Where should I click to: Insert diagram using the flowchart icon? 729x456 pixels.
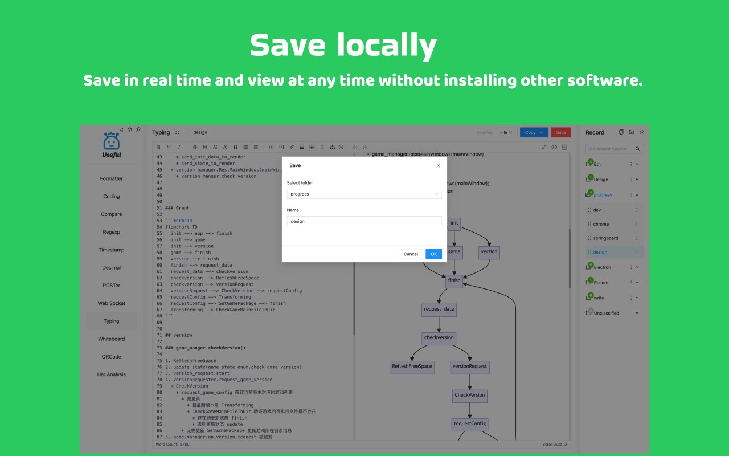coord(332,147)
